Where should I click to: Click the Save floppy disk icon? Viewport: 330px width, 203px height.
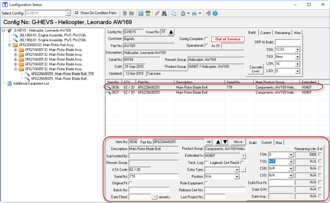point(141,13)
